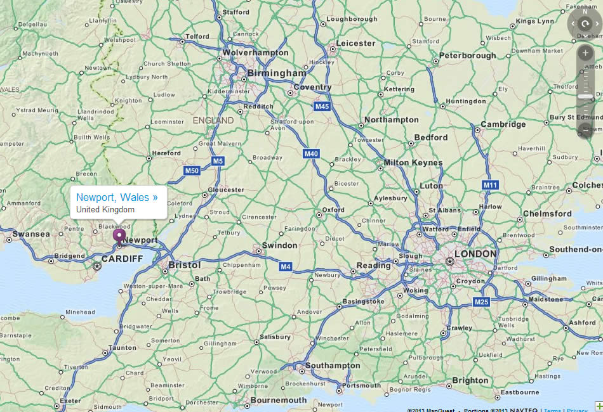Open the Newport, Wales » link
This screenshot has height=412, width=603.
(117, 197)
